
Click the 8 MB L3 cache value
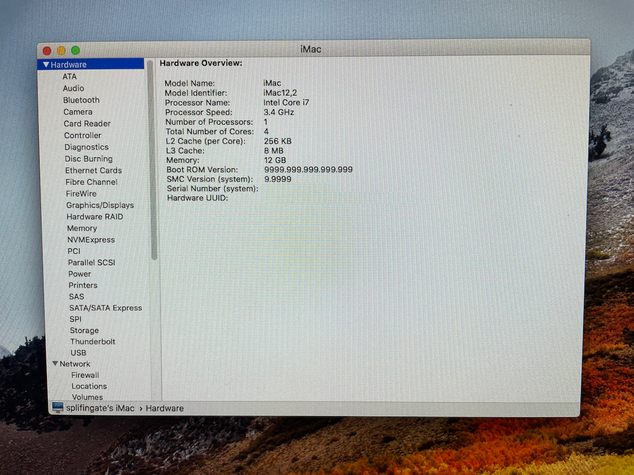[x=273, y=150]
